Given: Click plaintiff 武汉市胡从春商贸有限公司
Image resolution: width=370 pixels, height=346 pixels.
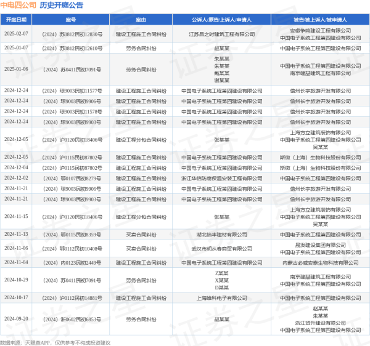Looking at the screenshot, I should coord(222,249).
